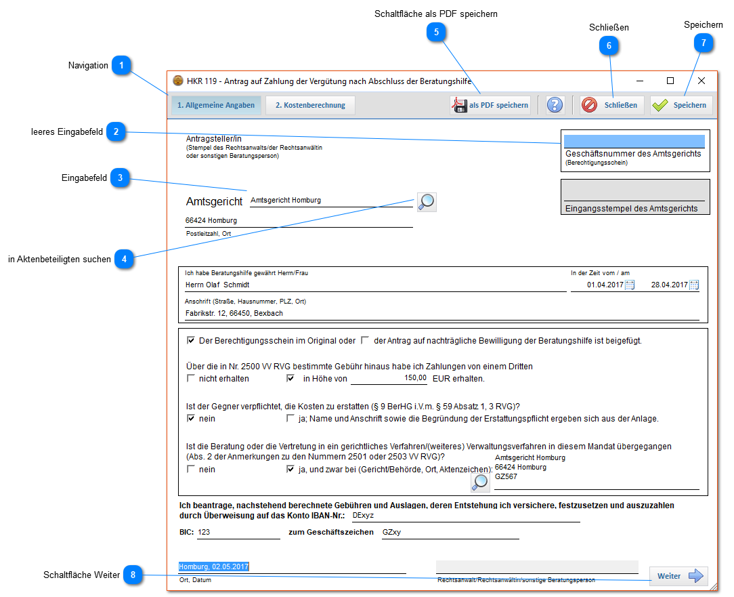Click the blue Geschäftsnummer input field
This screenshot has width=734, height=597.
634,141
